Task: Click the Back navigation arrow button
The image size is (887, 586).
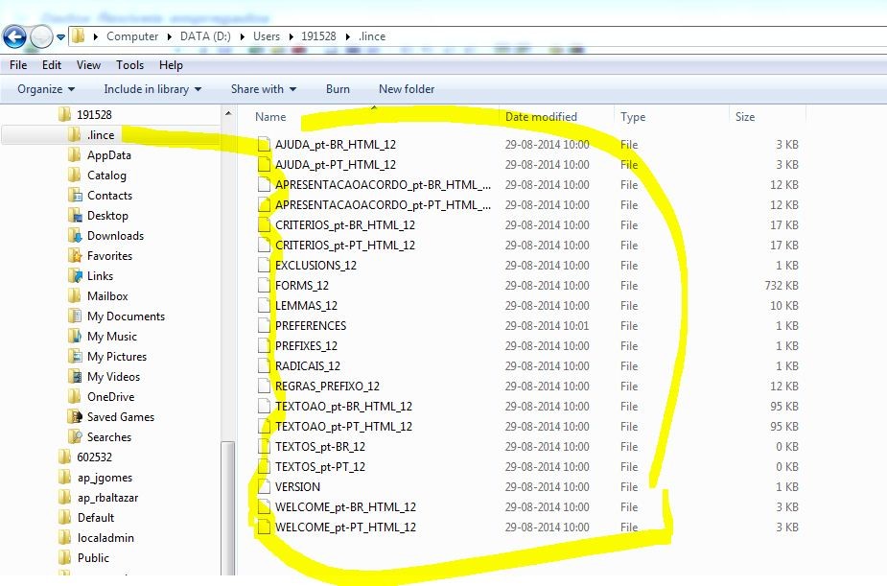Action: [x=15, y=36]
